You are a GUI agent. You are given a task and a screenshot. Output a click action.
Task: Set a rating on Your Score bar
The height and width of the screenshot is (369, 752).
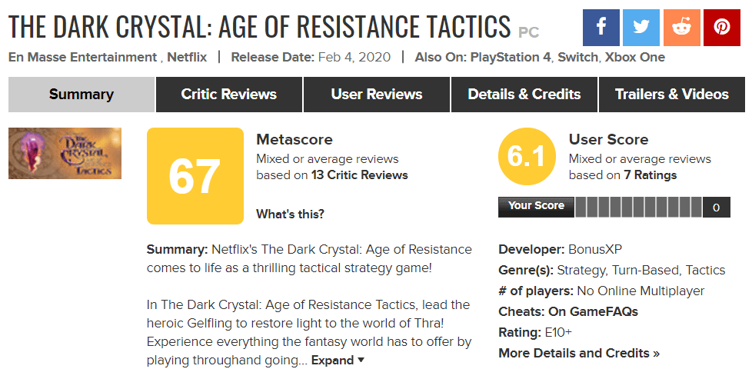pyautogui.click(x=637, y=207)
